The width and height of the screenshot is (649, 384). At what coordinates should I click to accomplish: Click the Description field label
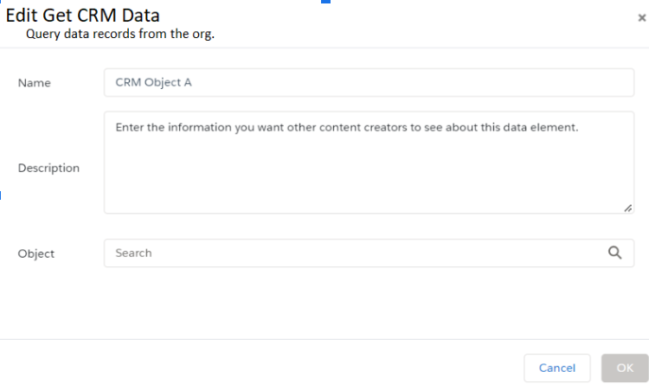48,168
